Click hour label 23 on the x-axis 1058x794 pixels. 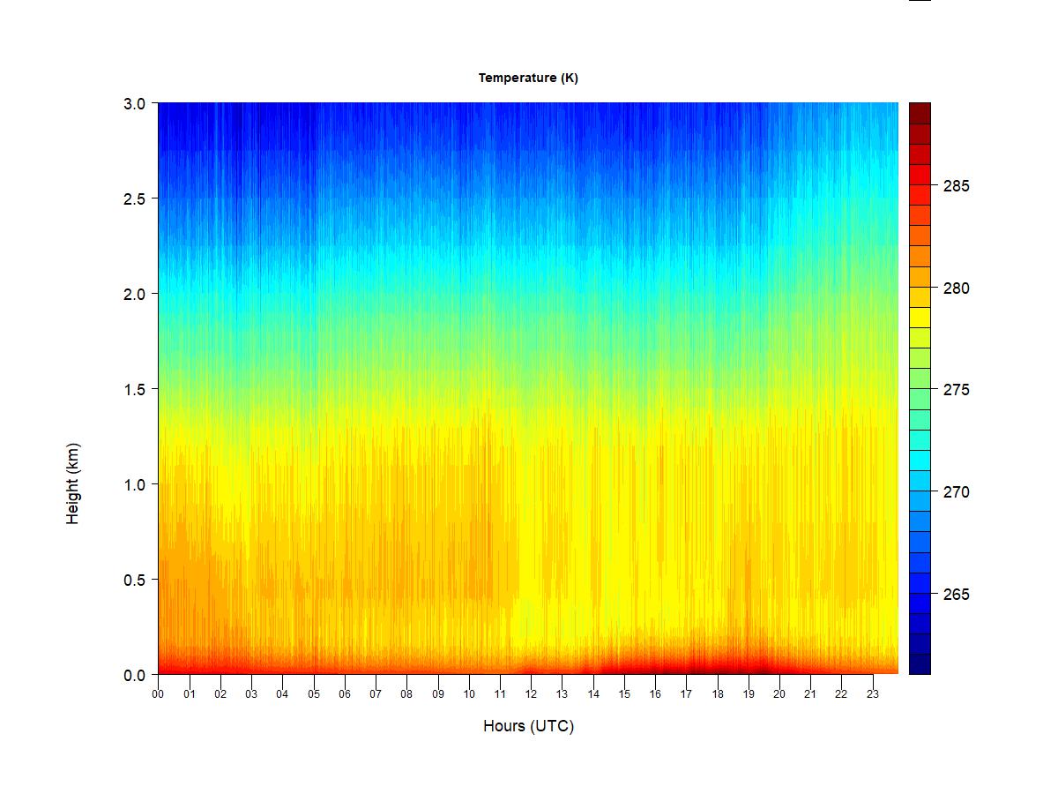click(x=873, y=694)
